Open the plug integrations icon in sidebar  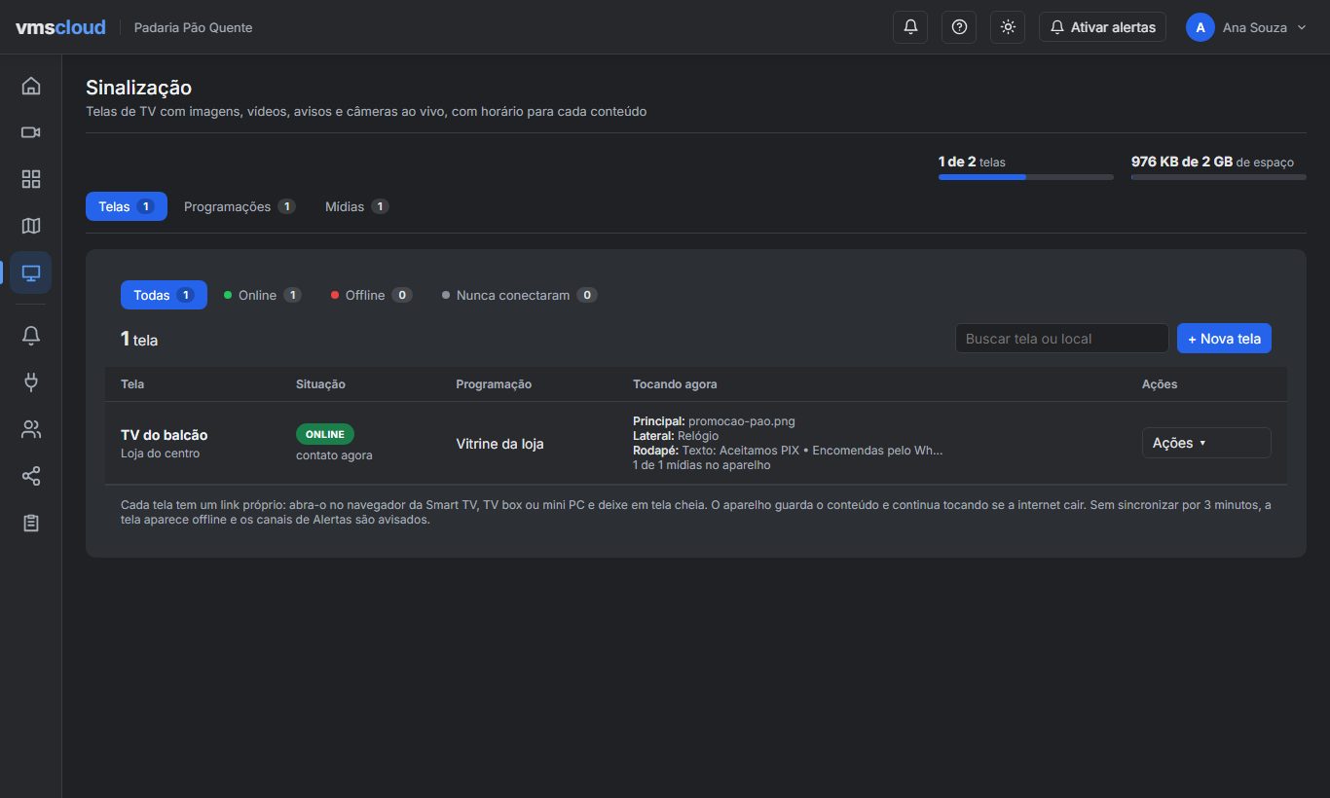(x=31, y=382)
